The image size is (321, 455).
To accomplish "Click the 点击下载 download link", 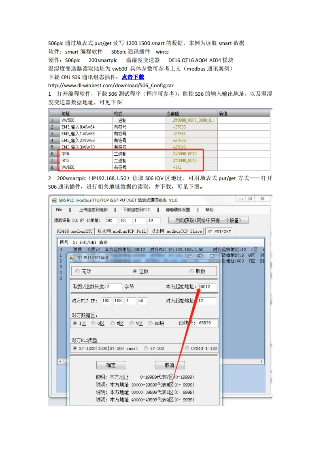I will point(133,77).
